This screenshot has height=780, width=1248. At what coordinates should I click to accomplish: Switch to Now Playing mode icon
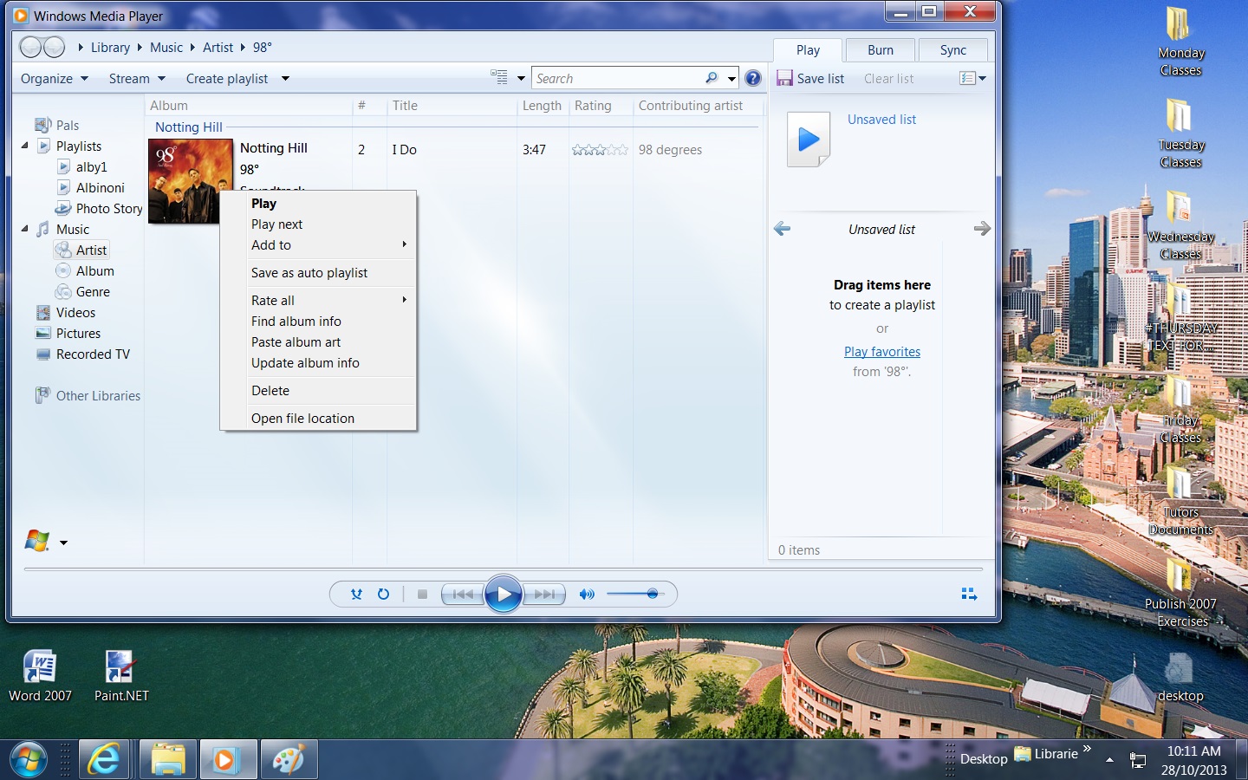[x=969, y=594]
